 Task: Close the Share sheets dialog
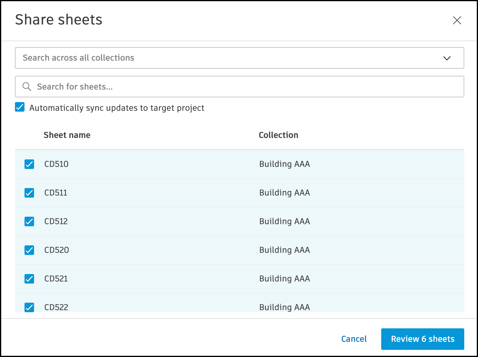[x=457, y=20]
